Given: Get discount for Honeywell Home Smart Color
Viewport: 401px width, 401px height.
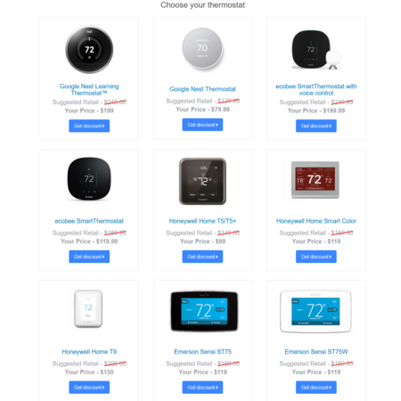Looking at the screenshot, I should tap(316, 257).
